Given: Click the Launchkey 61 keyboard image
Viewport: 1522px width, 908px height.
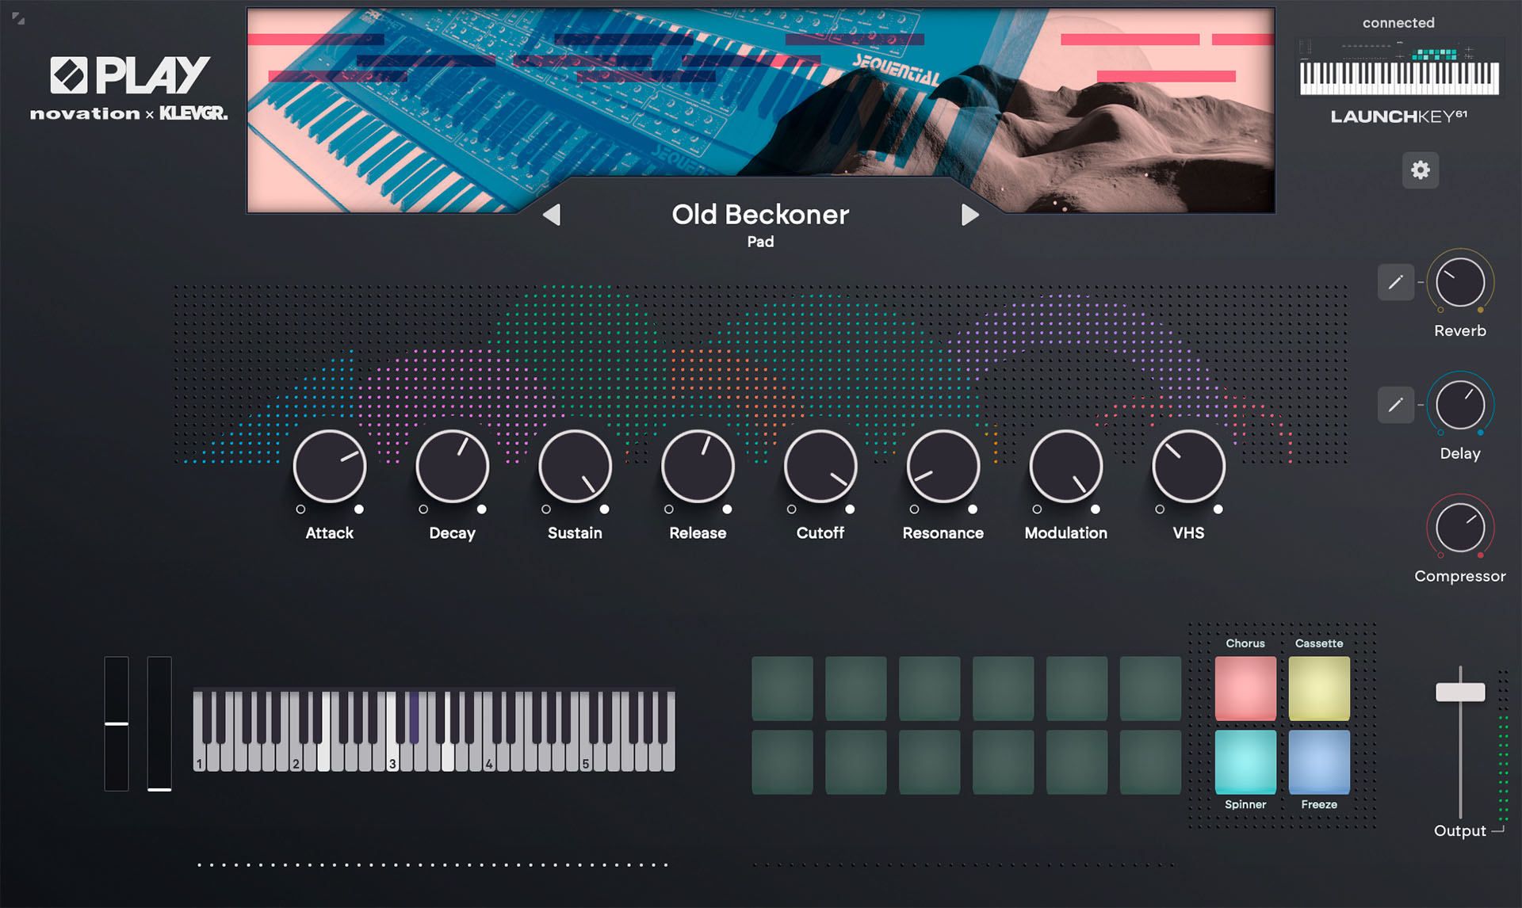Looking at the screenshot, I should click(1399, 68).
